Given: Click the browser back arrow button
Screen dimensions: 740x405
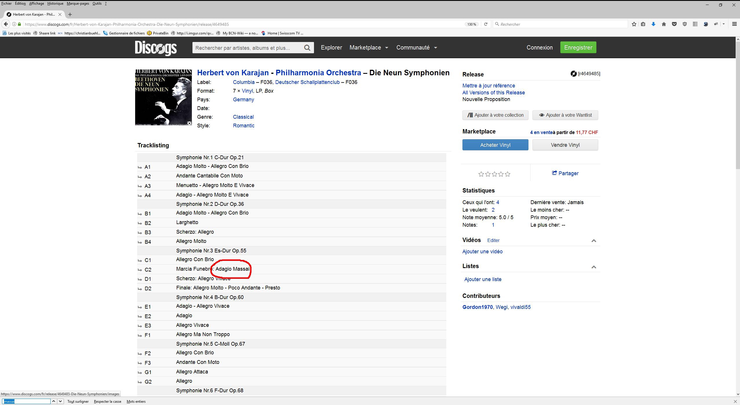Looking at the screenshot, I should click(6, 24).
